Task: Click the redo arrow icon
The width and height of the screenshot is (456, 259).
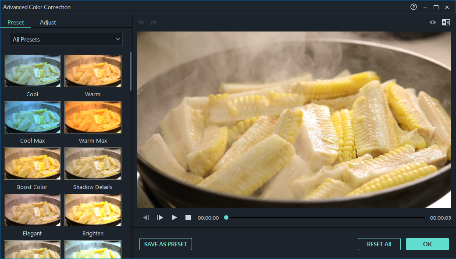Action: pos(153,22)
